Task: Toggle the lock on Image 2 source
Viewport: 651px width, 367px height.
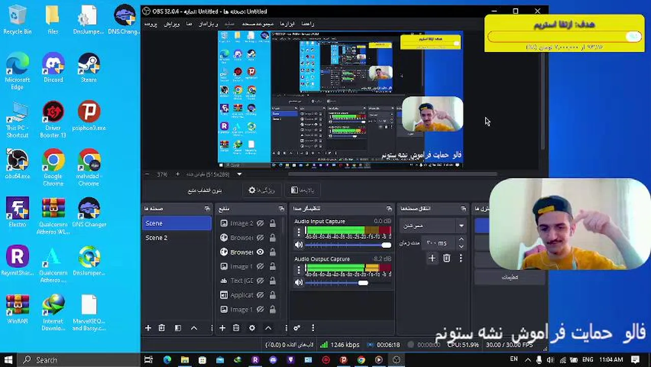Action: point(273,223)
